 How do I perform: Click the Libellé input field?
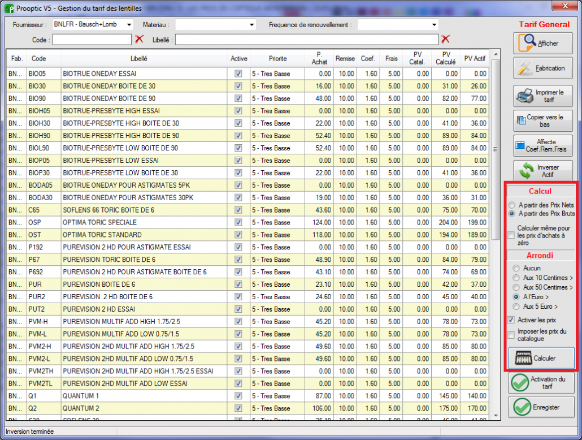(x=307, y=40)
